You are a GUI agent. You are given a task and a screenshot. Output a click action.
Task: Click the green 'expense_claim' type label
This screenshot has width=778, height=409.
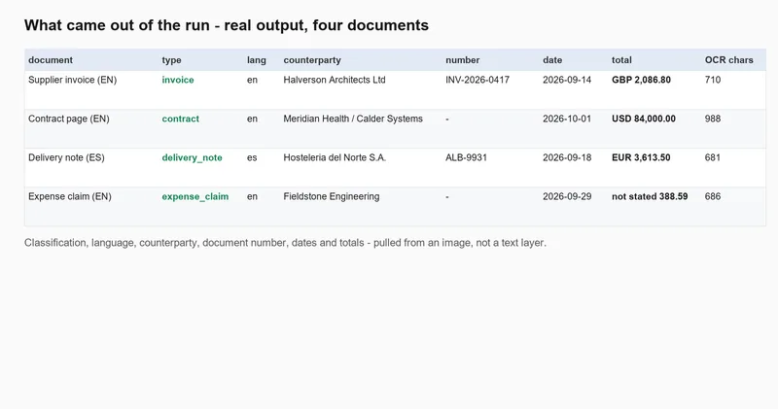coord(195,196)
